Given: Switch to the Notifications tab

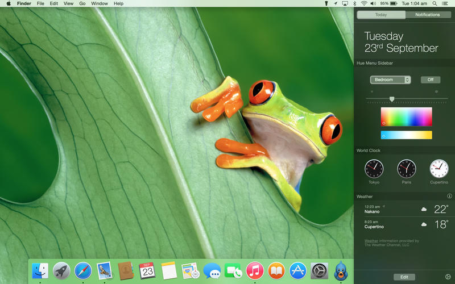Looking at the screenshot, I should (427, 15).
